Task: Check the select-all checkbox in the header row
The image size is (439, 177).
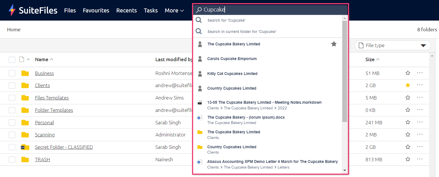Action: 12,59
